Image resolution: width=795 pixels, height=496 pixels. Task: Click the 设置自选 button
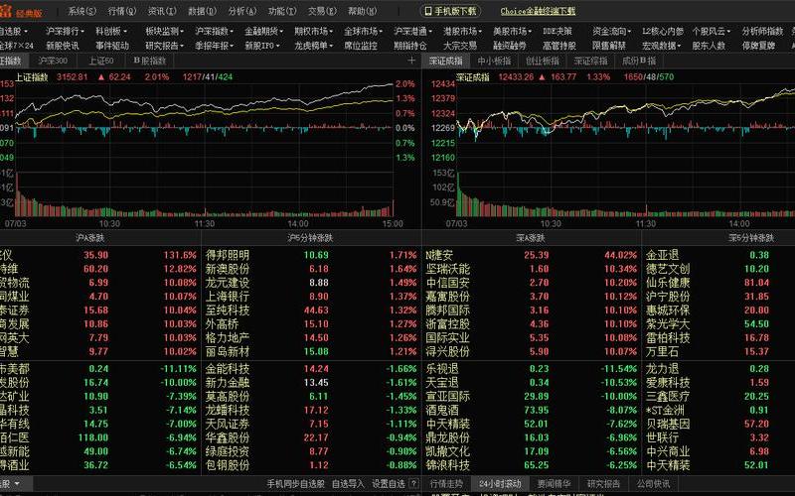click(389, 484)
